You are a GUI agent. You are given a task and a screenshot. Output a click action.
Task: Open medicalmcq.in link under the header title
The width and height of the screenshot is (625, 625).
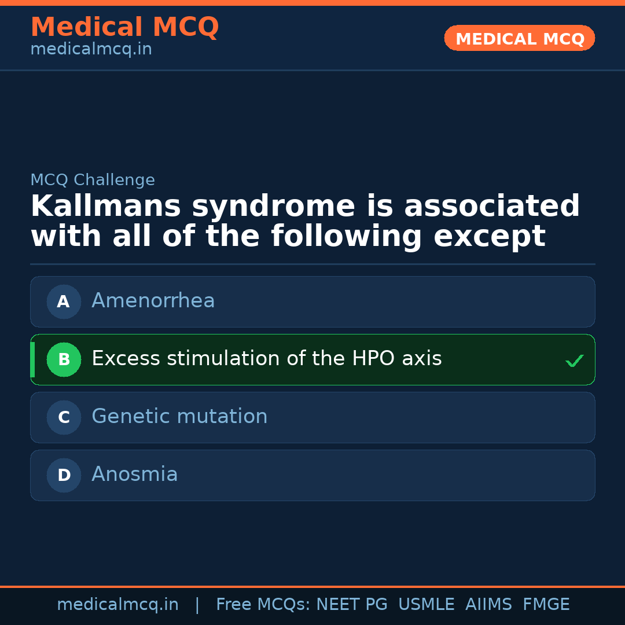(x=91, y=50)
